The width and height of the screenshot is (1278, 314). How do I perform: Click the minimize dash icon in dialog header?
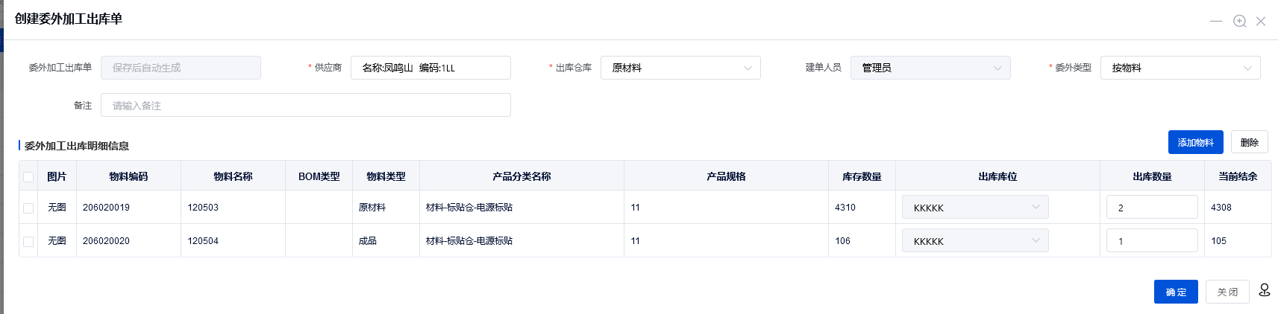coord(1216,22)
